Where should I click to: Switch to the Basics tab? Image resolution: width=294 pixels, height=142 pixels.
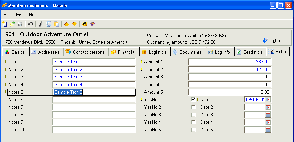coord(15,52)
